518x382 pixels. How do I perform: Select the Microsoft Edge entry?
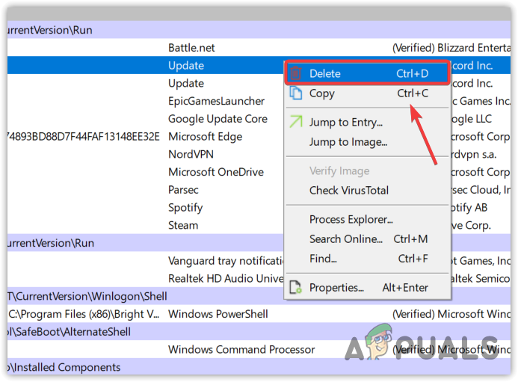point(205,137)
